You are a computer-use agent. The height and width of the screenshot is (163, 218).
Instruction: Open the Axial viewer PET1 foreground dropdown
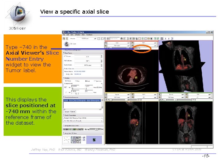click(x=145, y=43)
